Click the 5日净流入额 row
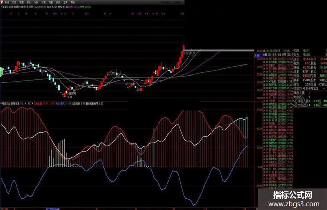This screenshot has height=210, width=327. (x=310, y=101)
